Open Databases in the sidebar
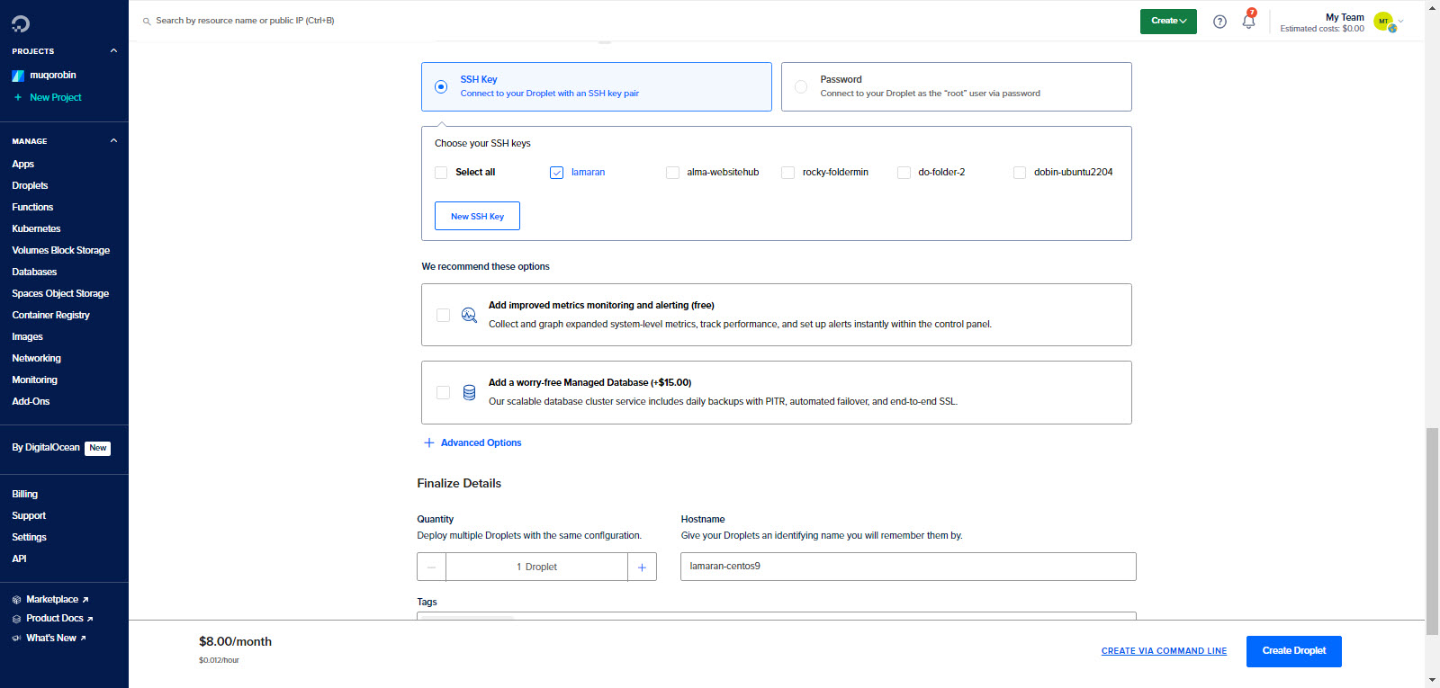Image resolution: width=1440 pixels, height=688 pixels. point(34,273)
